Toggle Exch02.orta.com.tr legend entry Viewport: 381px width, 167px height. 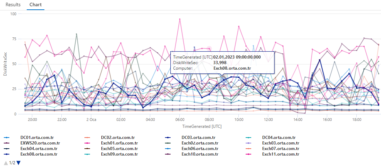(200, 143)
